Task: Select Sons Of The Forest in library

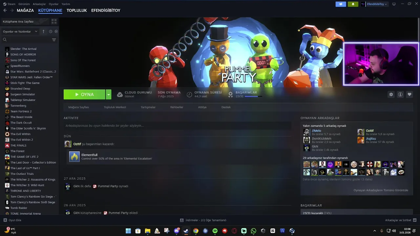Action: pyautogui.click(x=23, y=60)
